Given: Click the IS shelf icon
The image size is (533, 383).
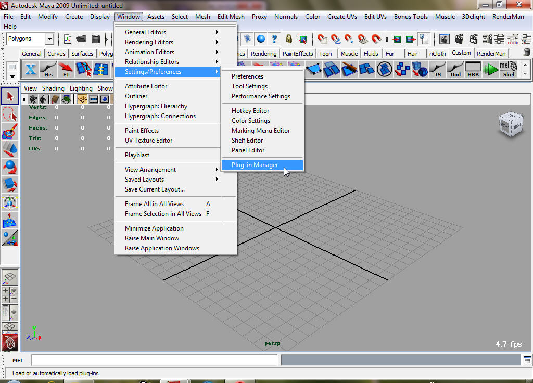Looking at the screenshot, I should click(438, 69).
